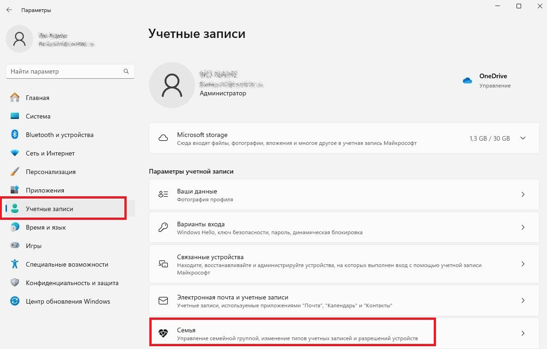Click the OneDrive cloud icon
547x349 pixels.
(467, 80)
